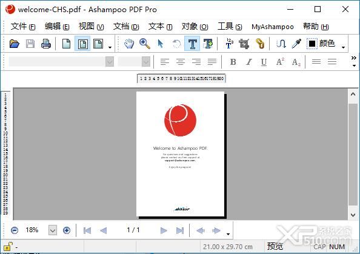This screenshot has width=360, height=254.
Task: Navigate forward to next view
Action: pyautogui.click(x=216, y=230)
